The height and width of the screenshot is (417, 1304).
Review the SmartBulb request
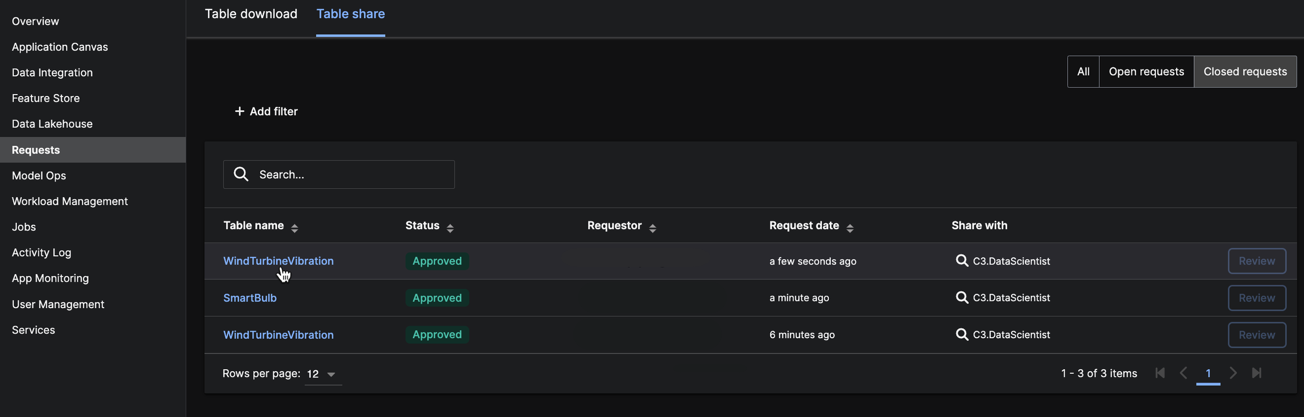(x=1257, y=298)
